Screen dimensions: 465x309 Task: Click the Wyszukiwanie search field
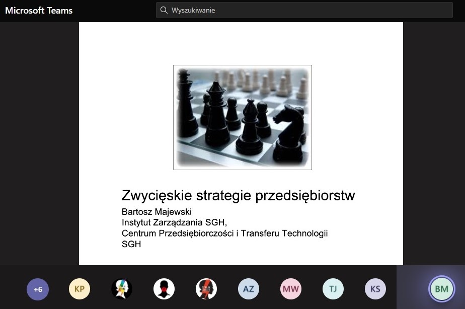(304, 10)
